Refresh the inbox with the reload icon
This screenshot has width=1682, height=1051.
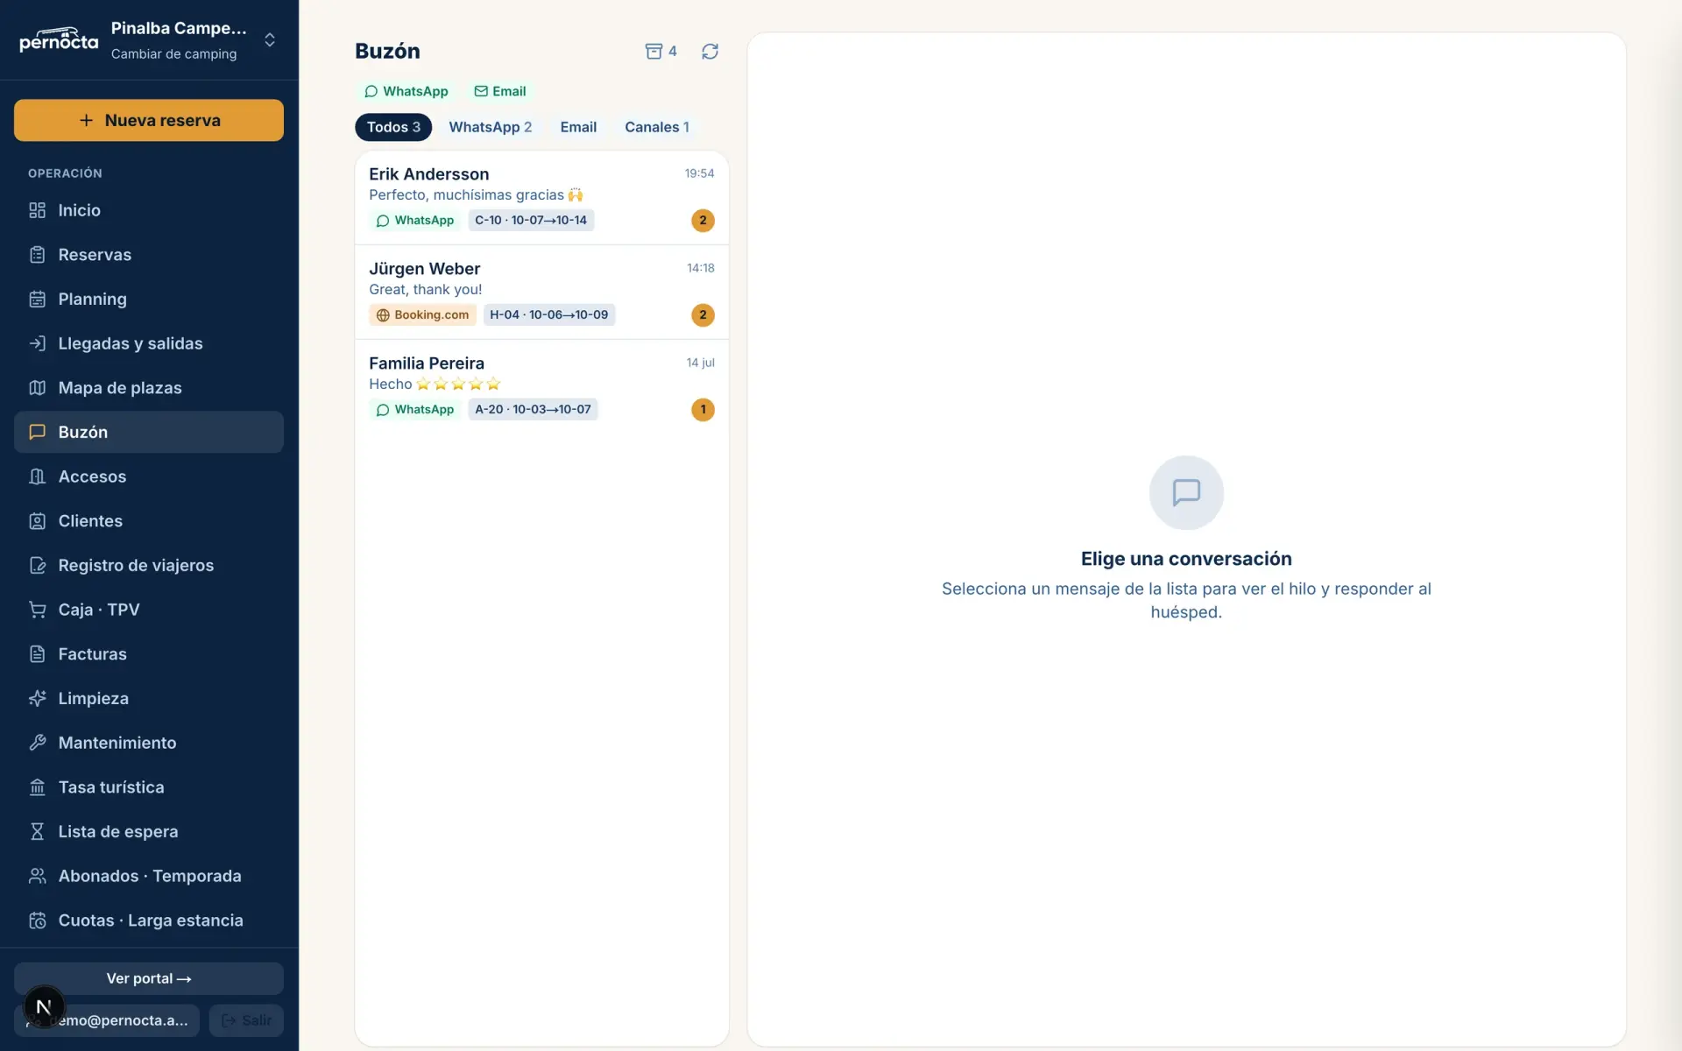710,52
